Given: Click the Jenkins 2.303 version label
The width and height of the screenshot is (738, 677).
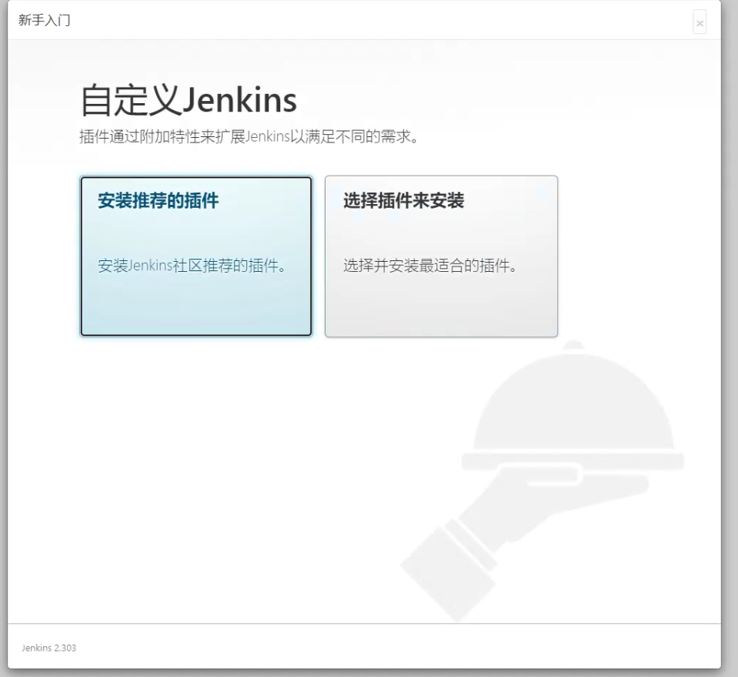Looking at the screenshot, I should 48,647.
